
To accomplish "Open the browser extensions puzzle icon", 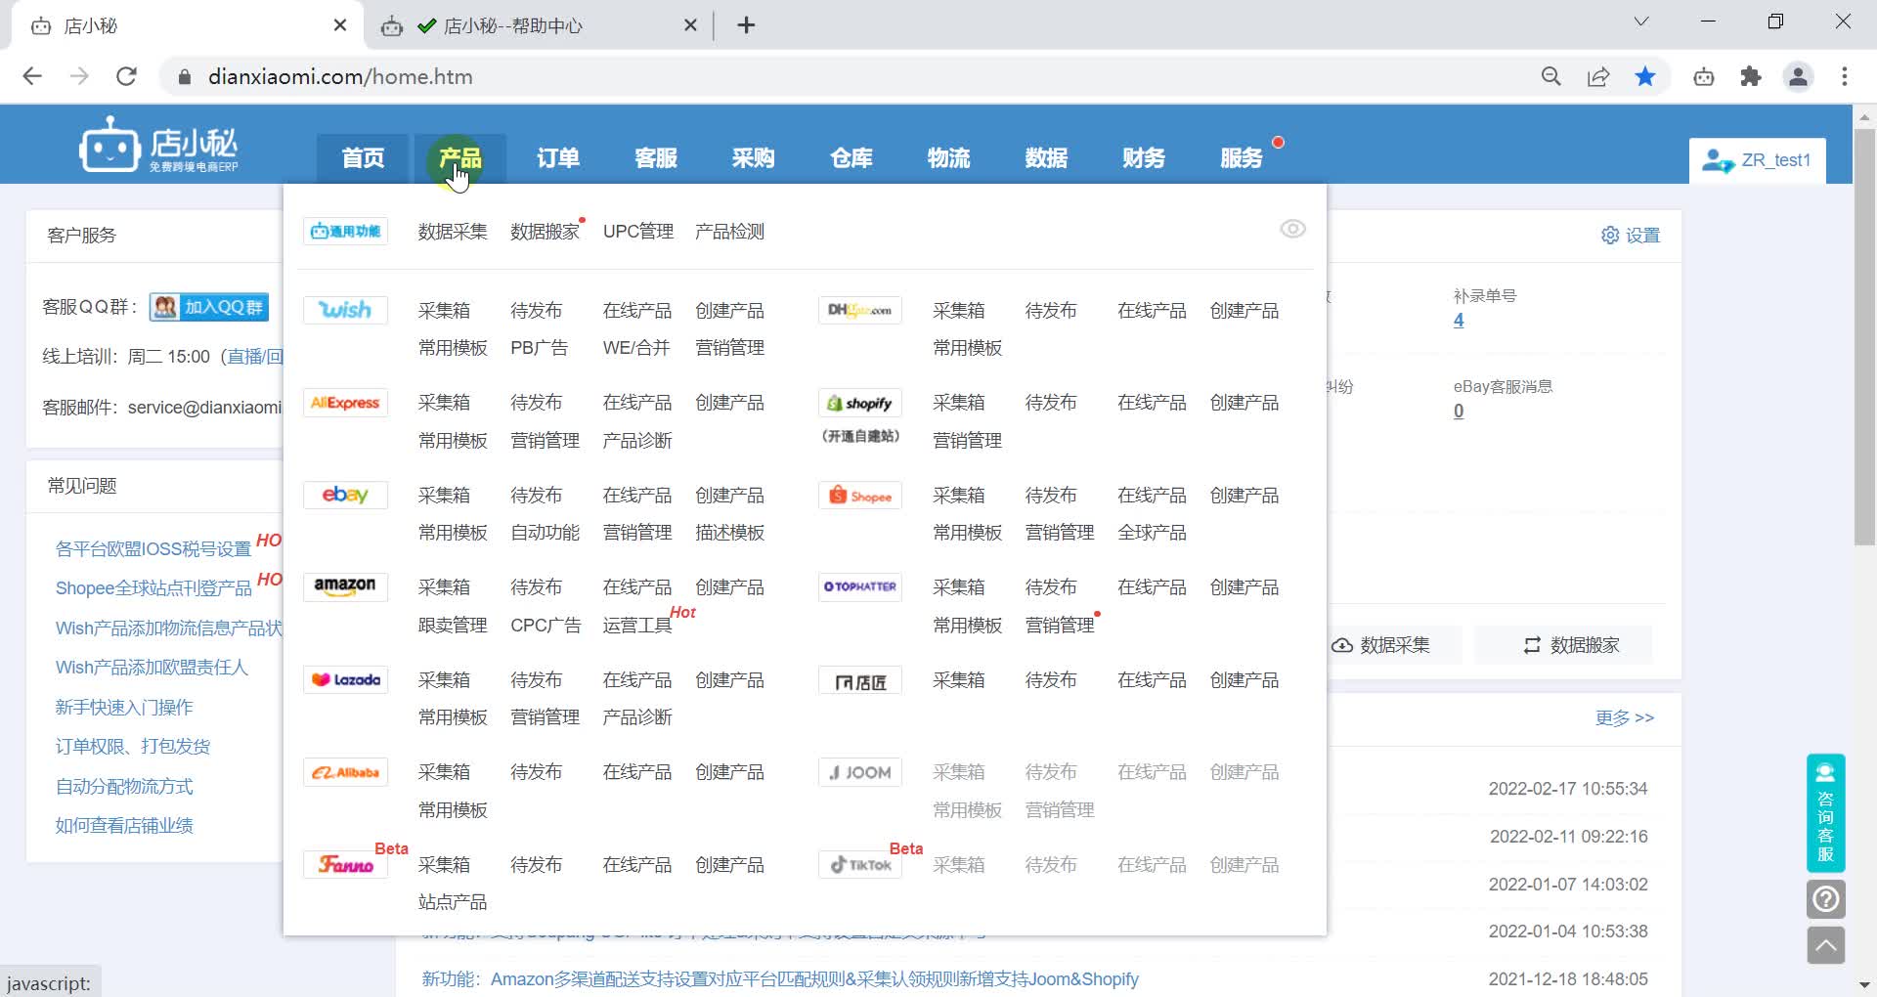I will point(1751,76).
